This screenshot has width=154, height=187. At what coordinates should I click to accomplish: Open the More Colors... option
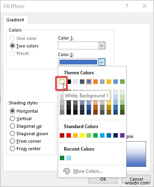[x=88, y=171]
